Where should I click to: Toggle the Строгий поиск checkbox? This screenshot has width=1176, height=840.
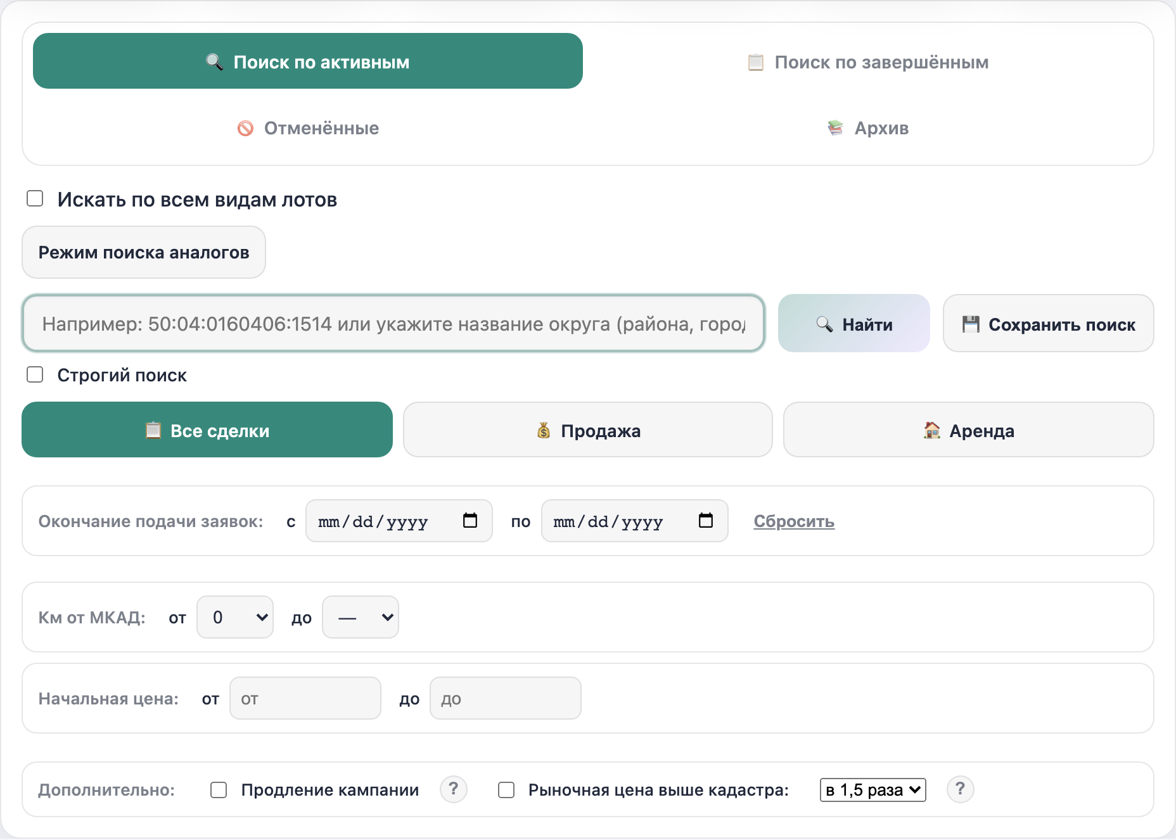[x=35, y=374]
